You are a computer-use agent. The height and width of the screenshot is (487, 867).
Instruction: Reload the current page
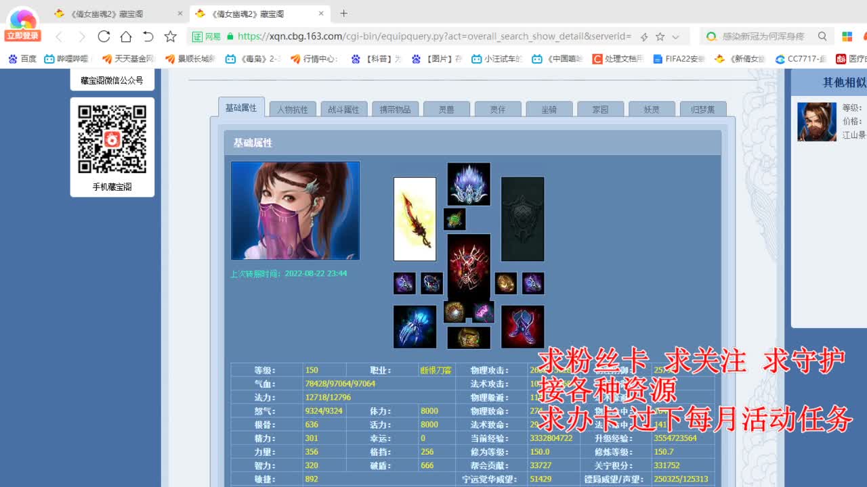pos(104,37)
